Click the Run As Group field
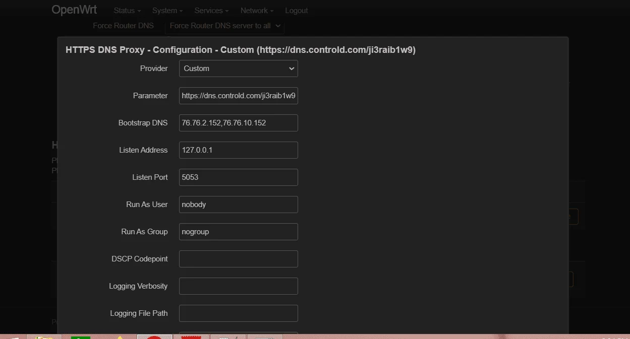Viewport: 630px width, 339px height. [x=238, y=232]
